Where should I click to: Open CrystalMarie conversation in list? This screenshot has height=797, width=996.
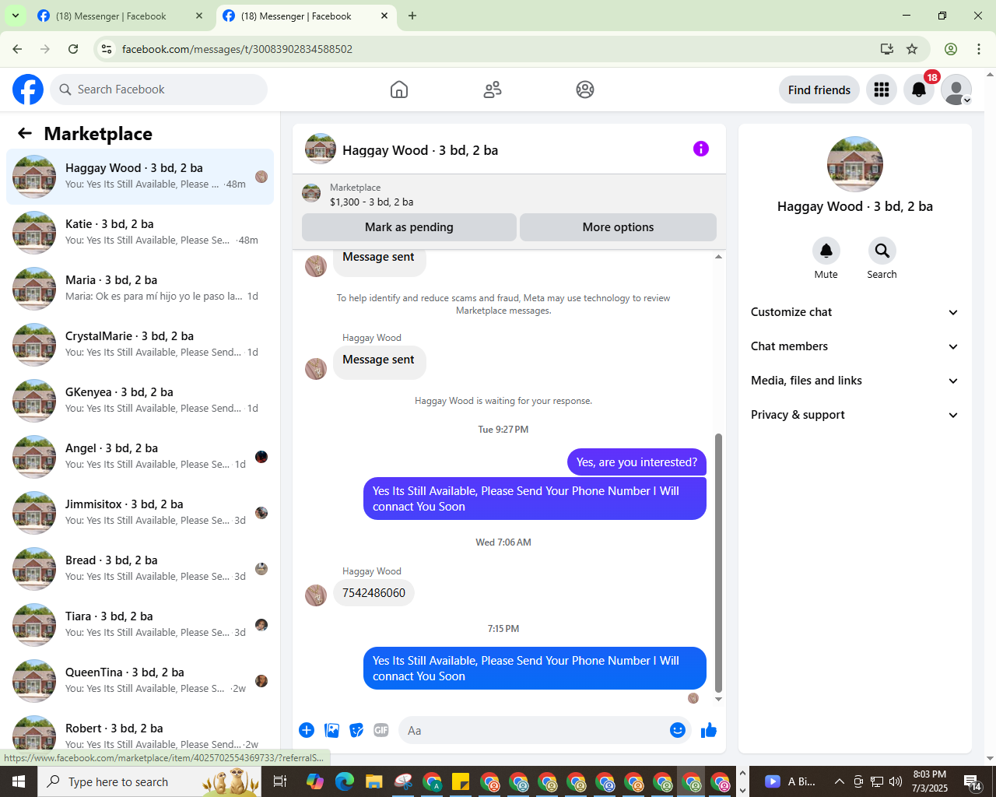coord(140,345)
